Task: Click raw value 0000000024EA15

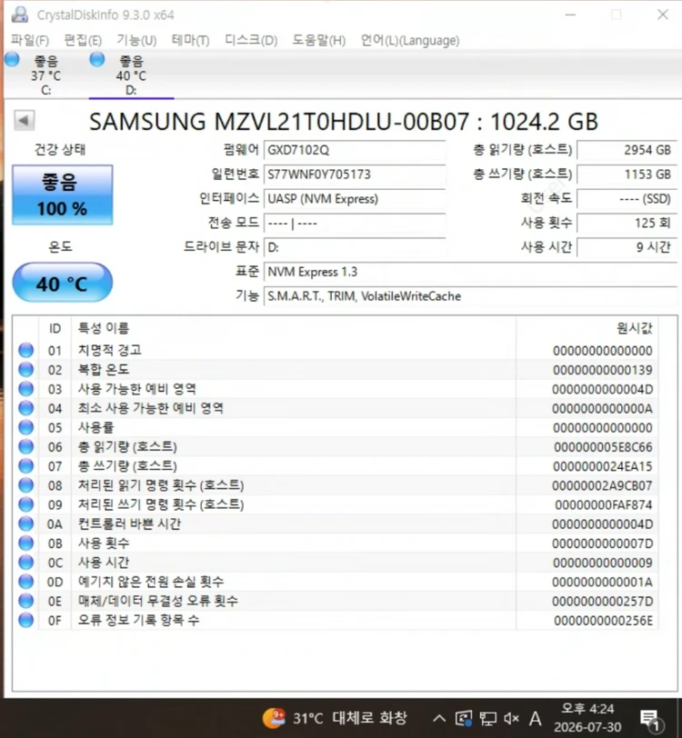Action: [x=603, y=466]
